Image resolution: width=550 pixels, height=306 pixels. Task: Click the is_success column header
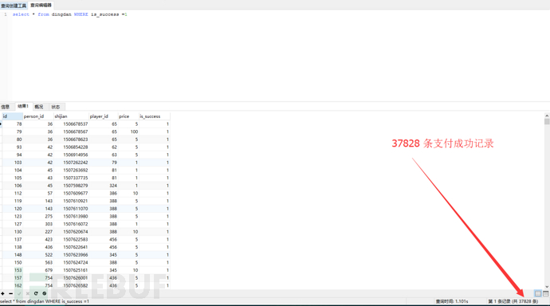[x=155, y=116]
